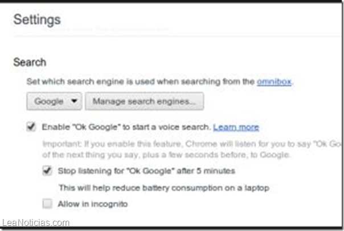Uncheck the Enable "Ok Google" checkbox

tap(31, 127)
